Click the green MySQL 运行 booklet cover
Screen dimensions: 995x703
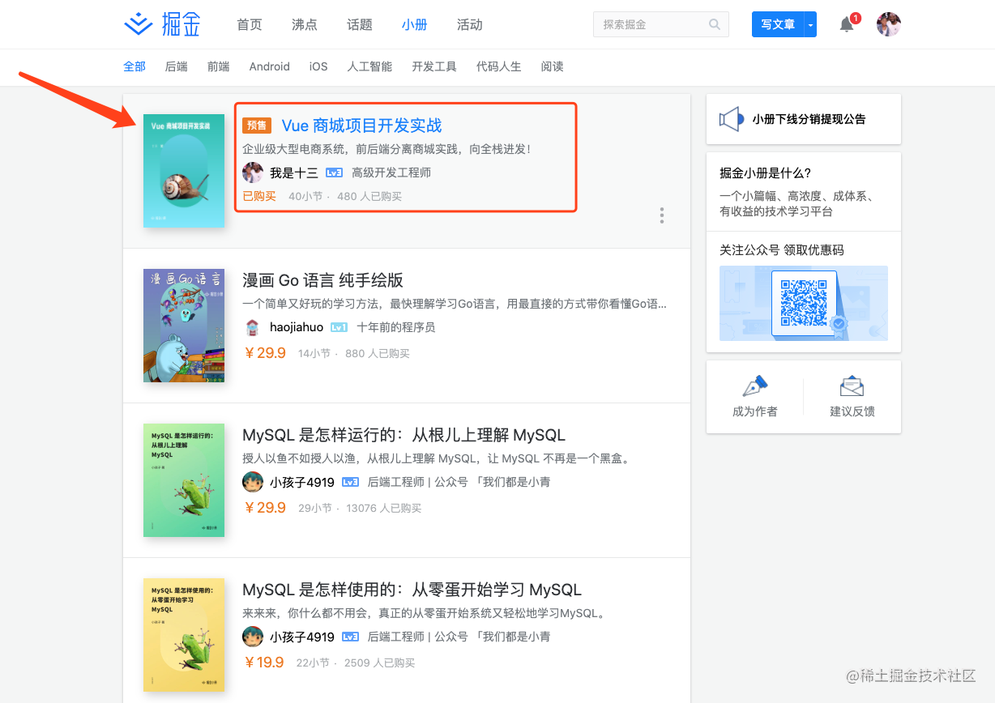[184, 480]
